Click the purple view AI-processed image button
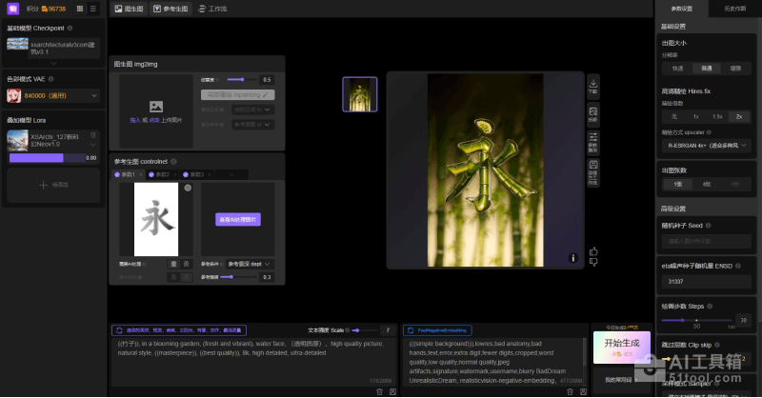 coord(237,219)
